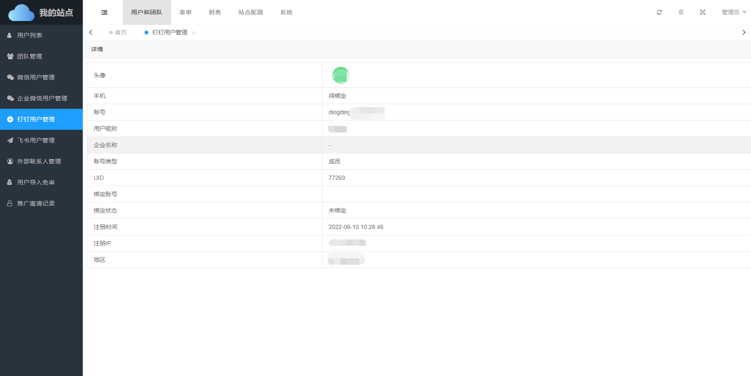Viewport: 751px width, 376px height.
Task: Open 飞书用户管理 sidebar item
Action: pyautogui.click(x=36, y=140)
